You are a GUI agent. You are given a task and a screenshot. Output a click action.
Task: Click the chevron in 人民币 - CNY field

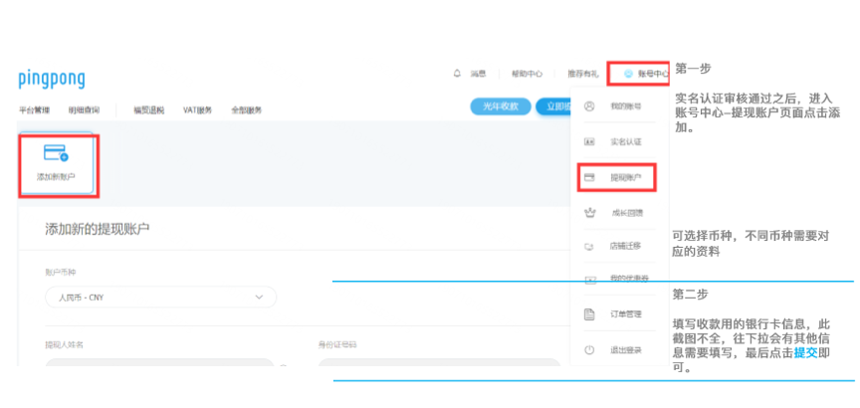point(260,298)
